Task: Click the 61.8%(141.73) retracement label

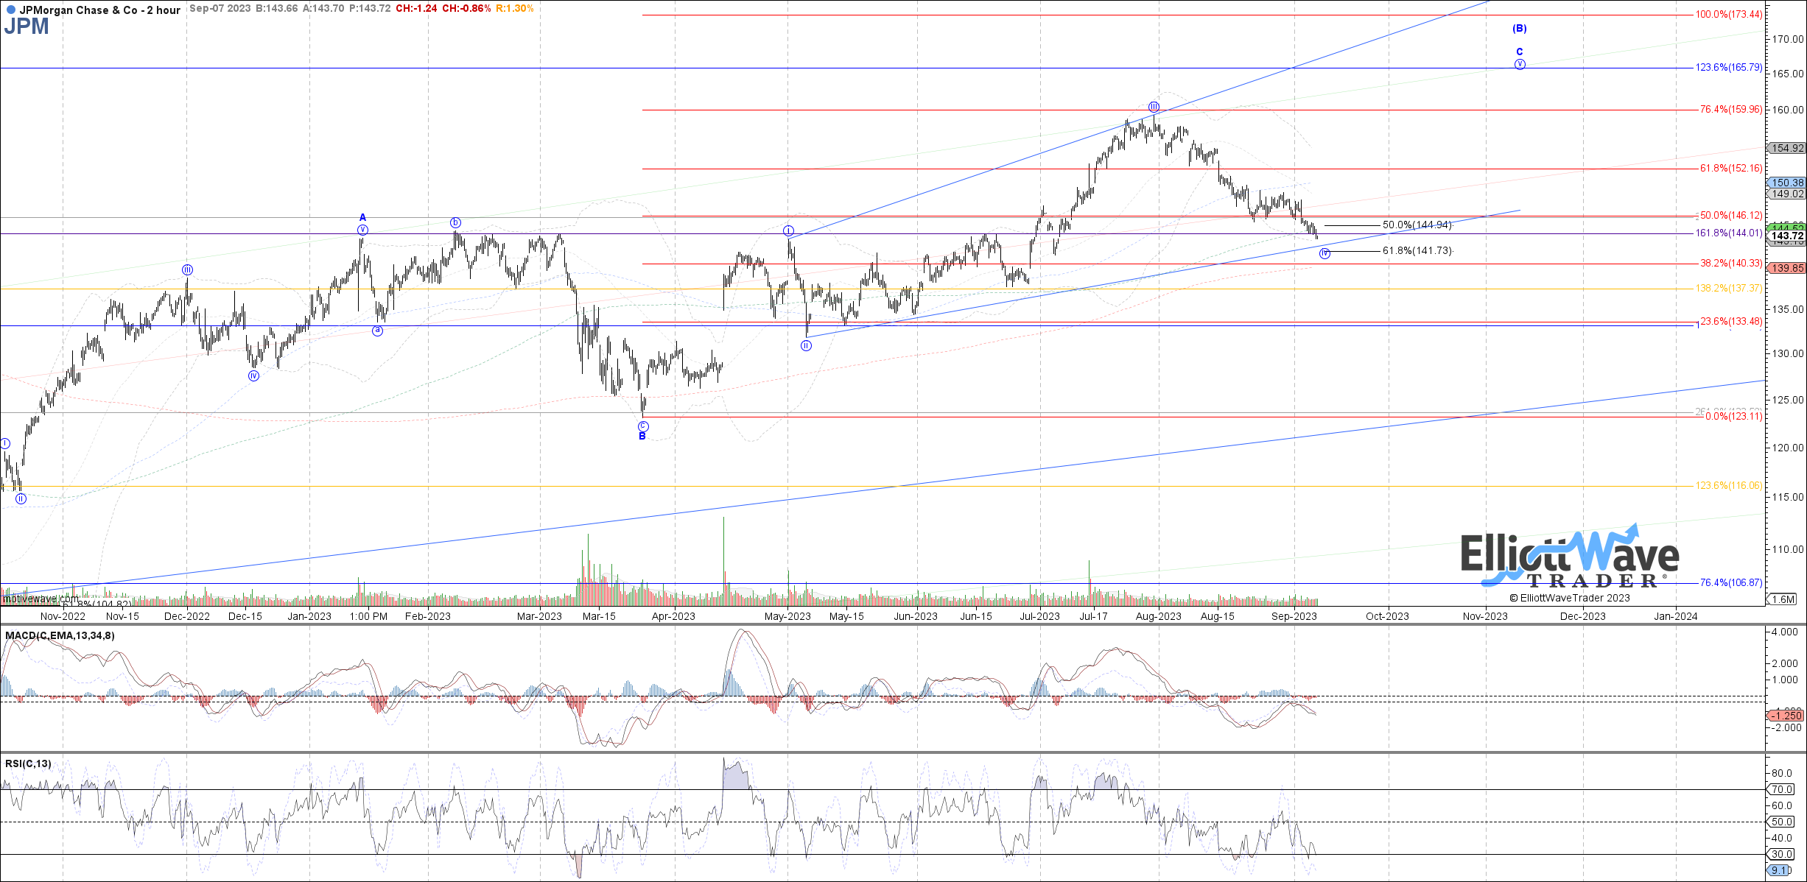Action: [1417, 251]
